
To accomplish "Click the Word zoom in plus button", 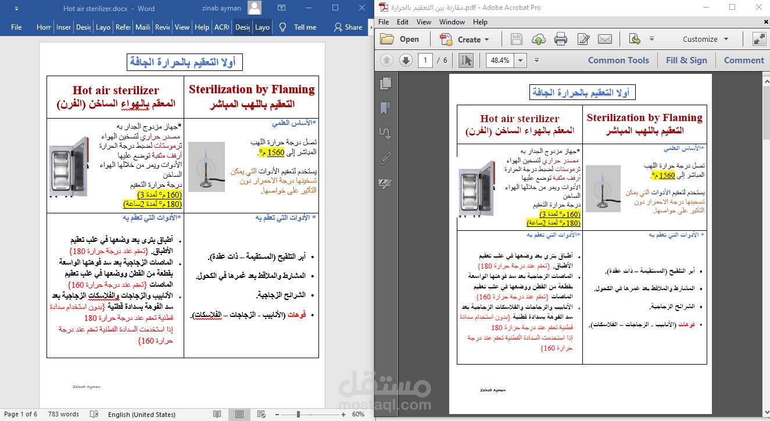I will click(345, 414).
